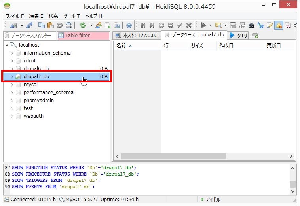Click the export database as SQL icon

[x=117, y=25]
